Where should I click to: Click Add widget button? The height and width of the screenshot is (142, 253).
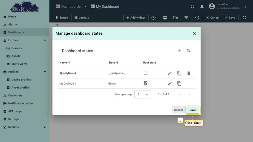click(136, 18)
